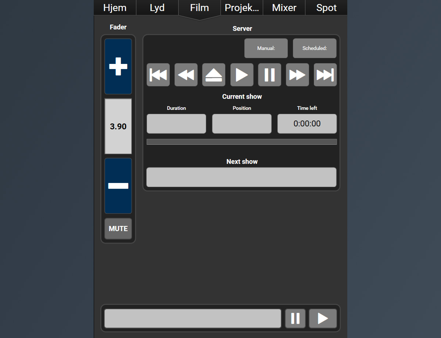Pause playback in the Server transport row

coord(269,75)
